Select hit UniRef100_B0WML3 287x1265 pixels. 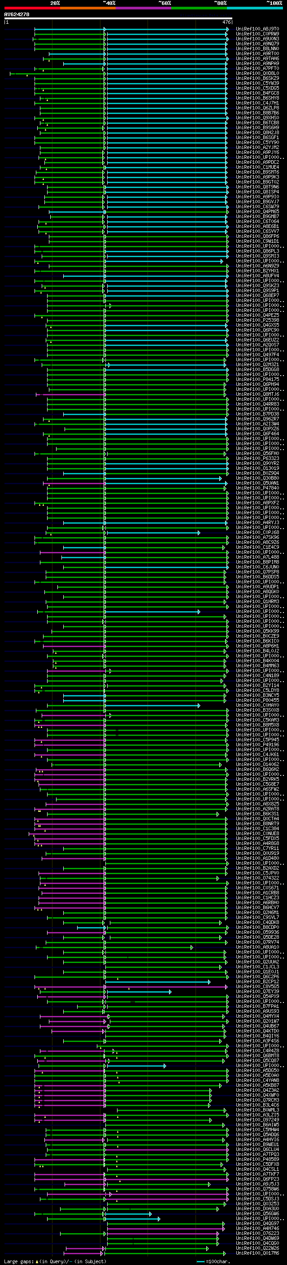(x=257, y=1110)
